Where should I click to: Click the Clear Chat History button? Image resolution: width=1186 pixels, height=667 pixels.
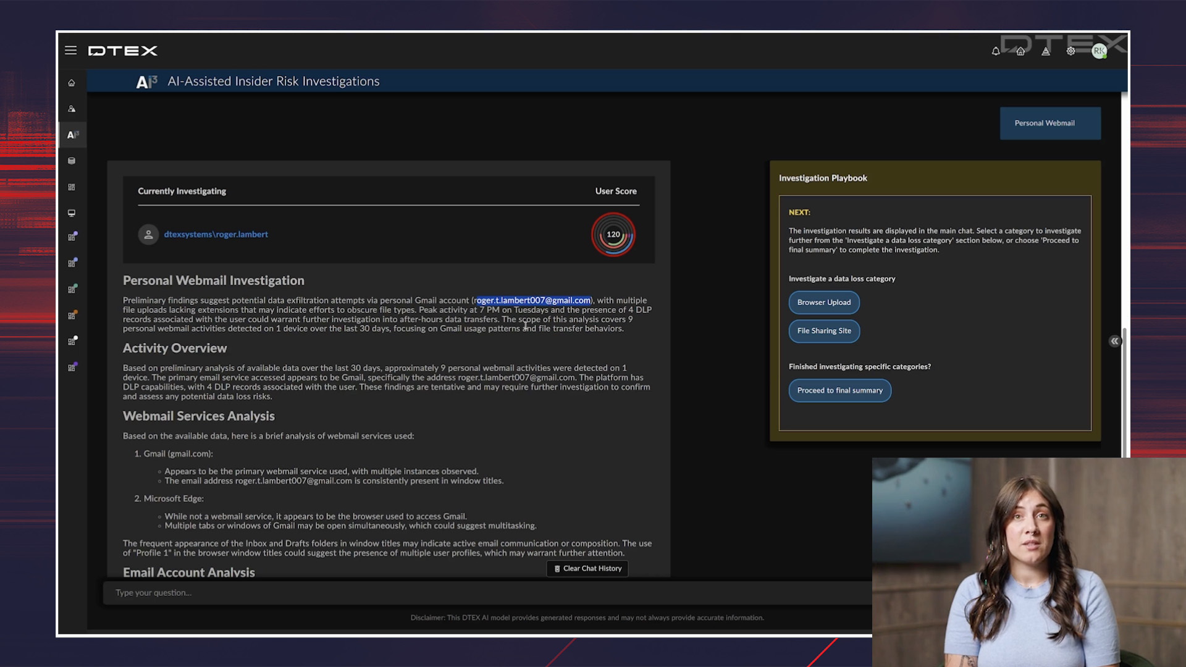click(587, 569)
